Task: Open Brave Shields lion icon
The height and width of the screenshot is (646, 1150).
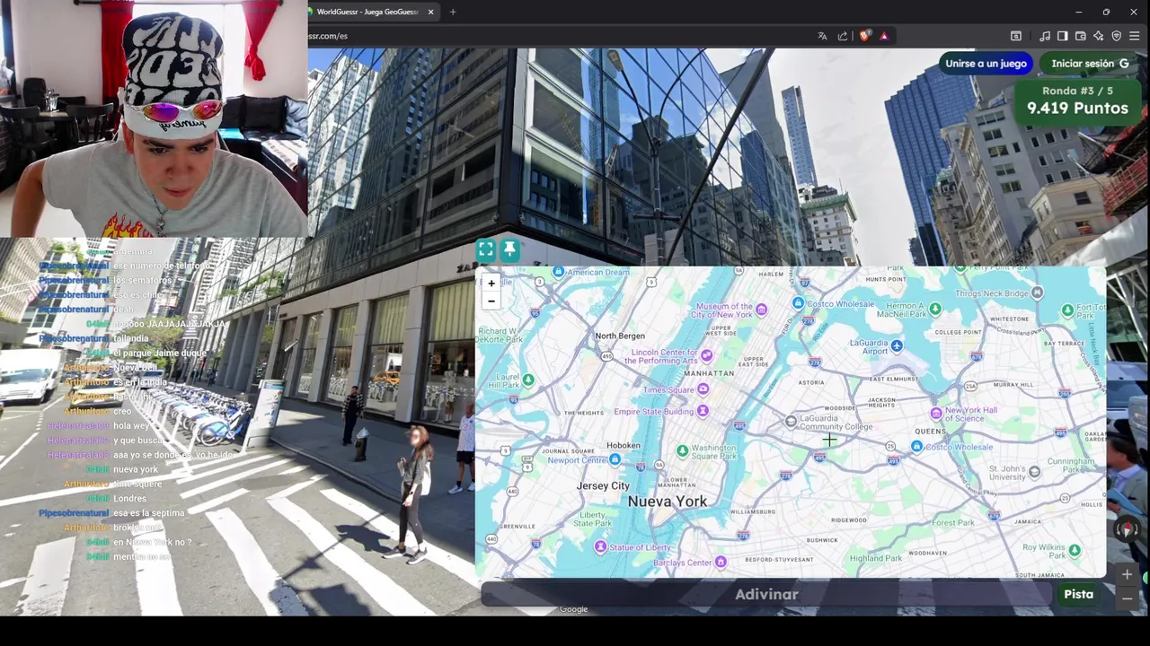Action: 865,36
